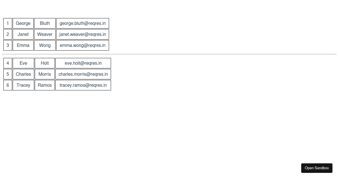Select emma.wong@reqres.in email cell
This screenshot has width=339, height=178.
pyautogui.click(x=82, y=45)
